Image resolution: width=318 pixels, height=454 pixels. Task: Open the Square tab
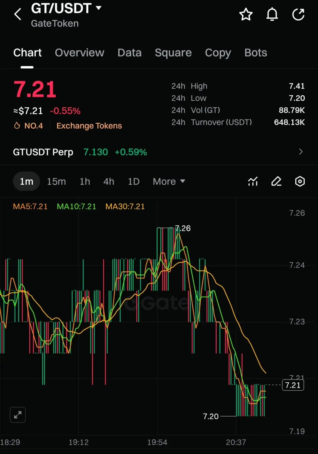[173, 53]
